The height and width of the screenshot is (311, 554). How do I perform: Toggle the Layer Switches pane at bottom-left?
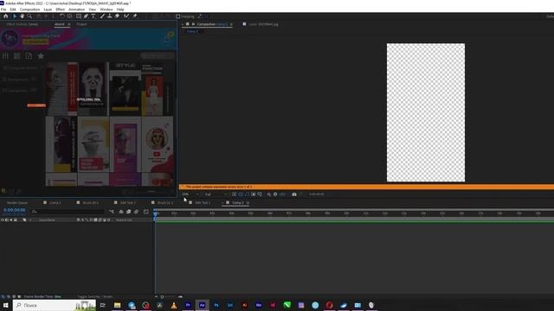click(3, 296)
